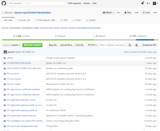Open the 100-STARTER-TEMPLATE-with-VALI... folder
160x131 pixels.
[25, 68]
